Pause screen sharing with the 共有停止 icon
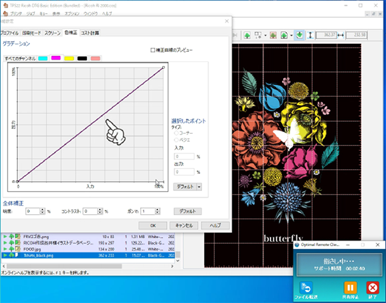Viewport: 386px width, 303px height. click(x=350, y=287)
